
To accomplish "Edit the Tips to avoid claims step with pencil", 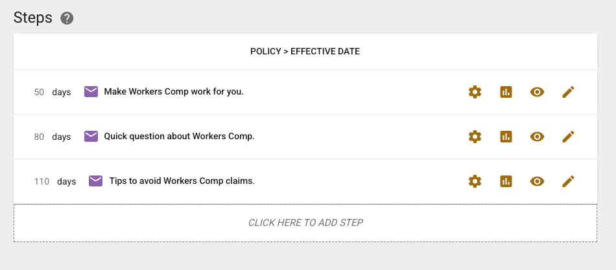I will tap(568, 181).
